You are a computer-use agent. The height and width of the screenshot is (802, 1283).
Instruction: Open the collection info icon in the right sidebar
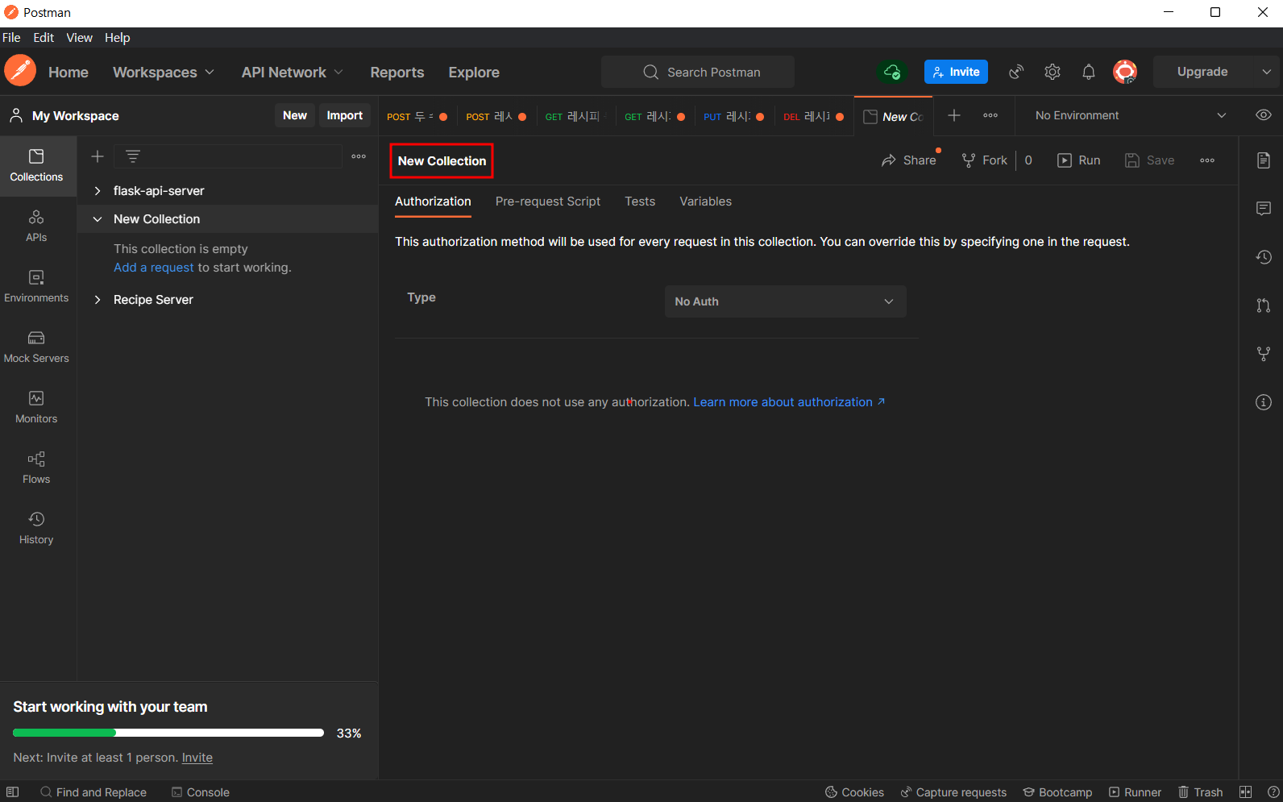tap(1264, 402)
